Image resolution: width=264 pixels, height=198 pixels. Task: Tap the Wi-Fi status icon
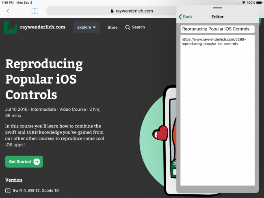pos(244,2)
